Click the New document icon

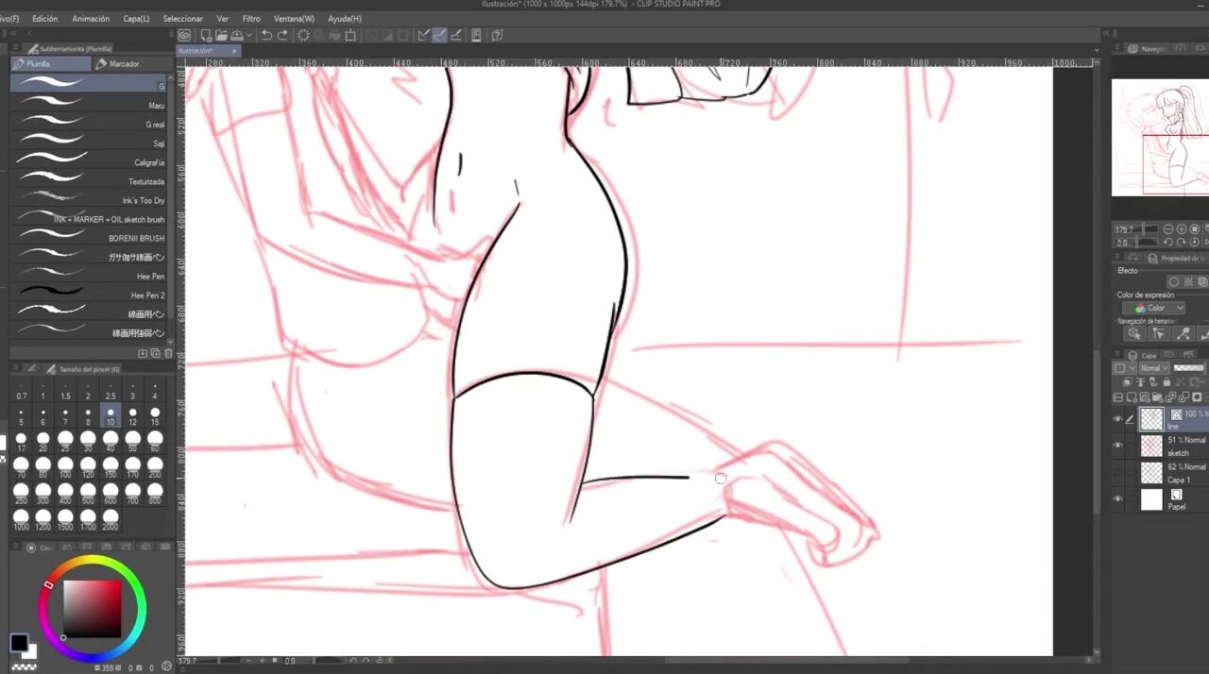(206, 36)
